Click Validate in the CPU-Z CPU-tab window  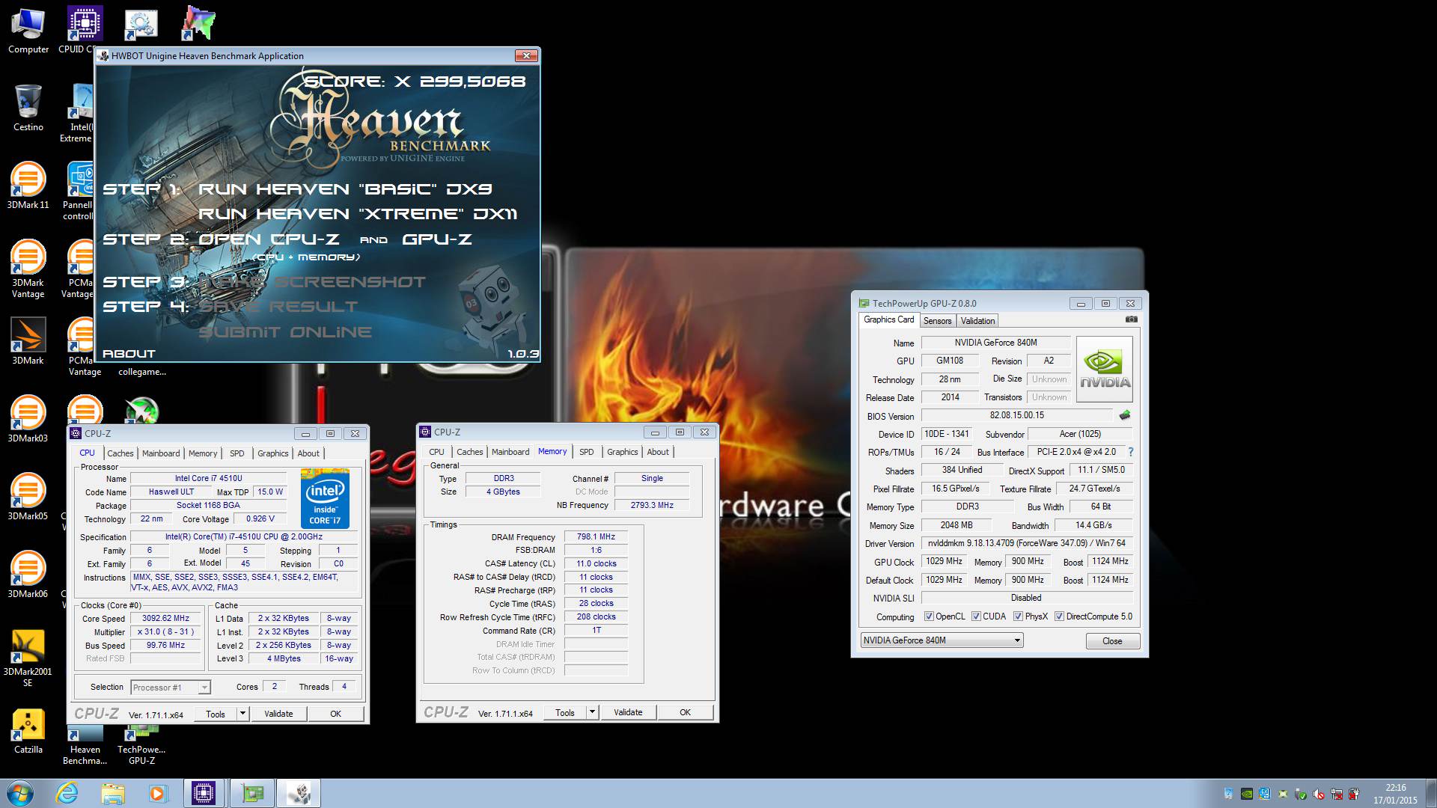[x=278, y=714]
